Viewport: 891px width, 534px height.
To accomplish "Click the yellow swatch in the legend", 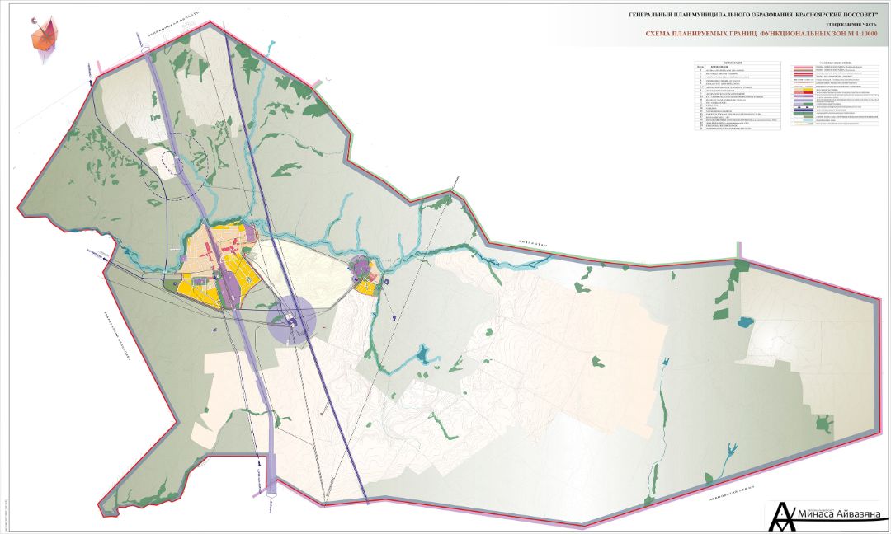I will pyautogui.click(x=808, y=90).
